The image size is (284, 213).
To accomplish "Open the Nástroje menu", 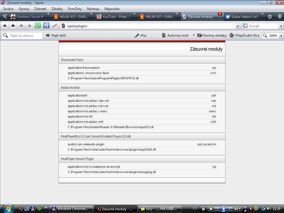I will (x=93, y=9).
